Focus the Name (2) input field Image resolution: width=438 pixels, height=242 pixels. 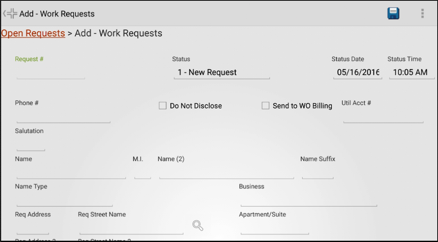(x=226, y=172)
